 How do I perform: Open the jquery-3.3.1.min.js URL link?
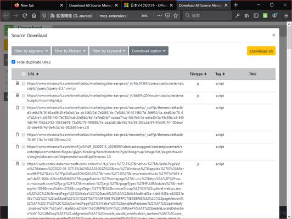pyautogui.click(x=105, y=86)
